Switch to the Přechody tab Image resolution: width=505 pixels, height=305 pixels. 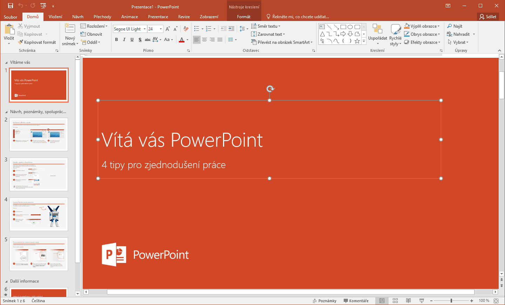pyautogui.click(x=102, y=17)
